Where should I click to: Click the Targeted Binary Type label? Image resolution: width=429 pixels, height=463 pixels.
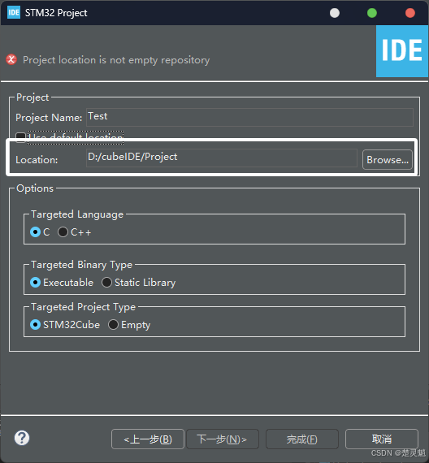(x=81, y=265)
